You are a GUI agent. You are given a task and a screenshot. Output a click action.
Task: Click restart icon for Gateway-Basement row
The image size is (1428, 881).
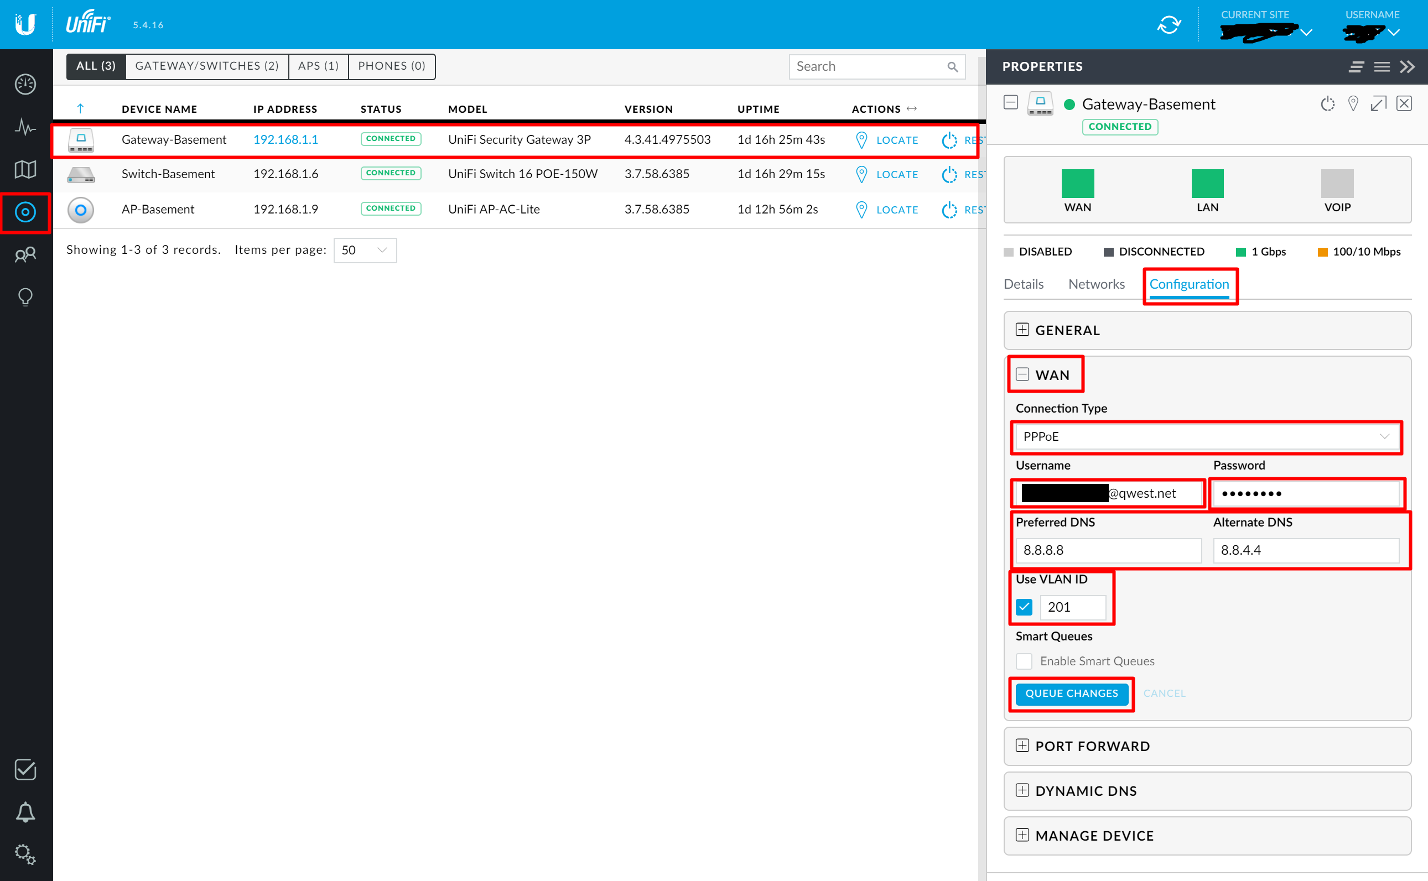pos(949,140)
